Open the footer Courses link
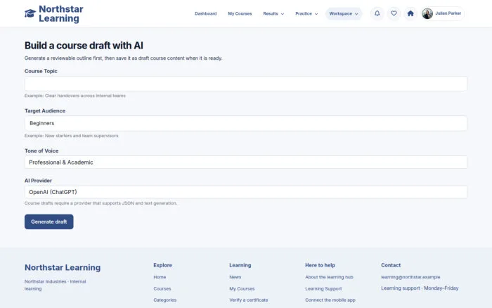 (162, 288)
